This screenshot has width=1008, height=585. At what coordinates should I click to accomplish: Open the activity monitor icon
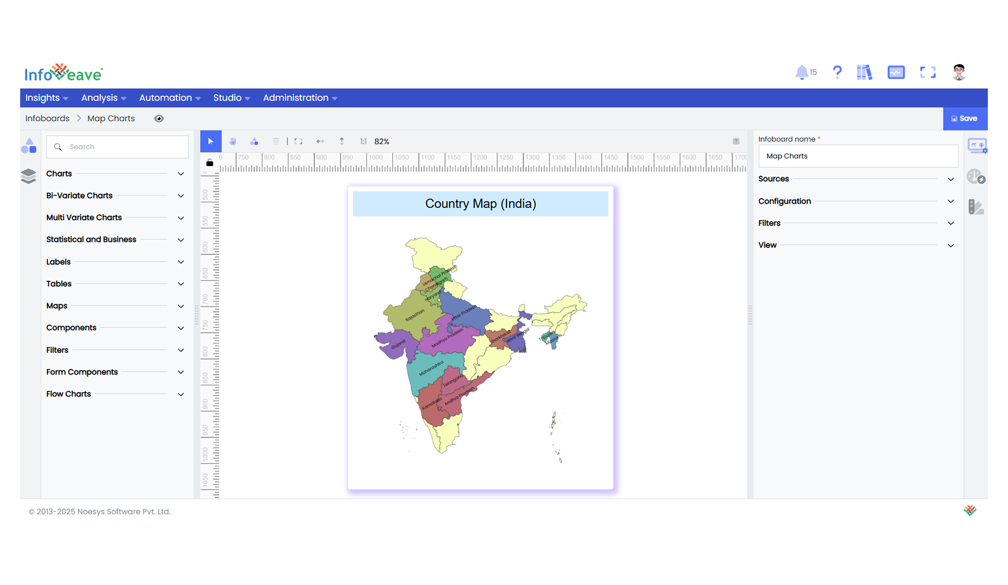point(896,72)
